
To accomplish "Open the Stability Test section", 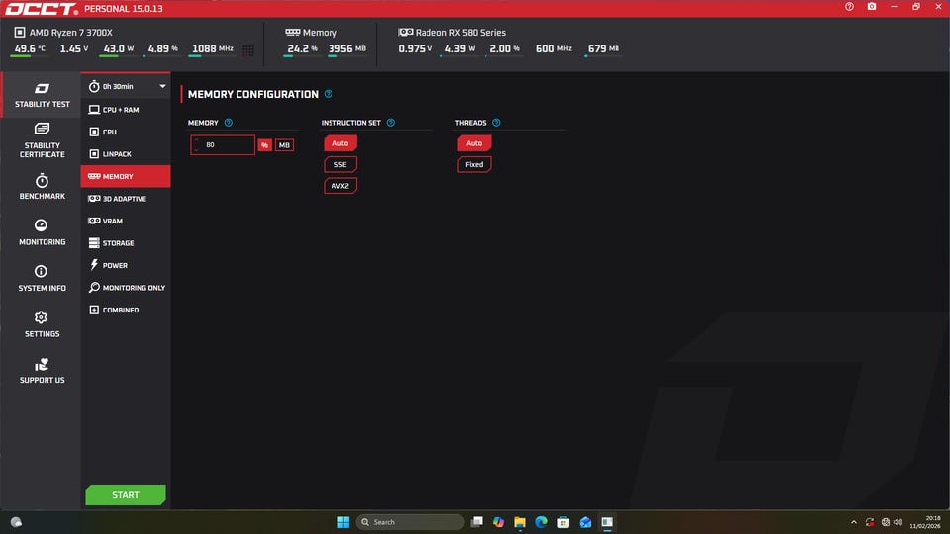I will coord(42,95).
